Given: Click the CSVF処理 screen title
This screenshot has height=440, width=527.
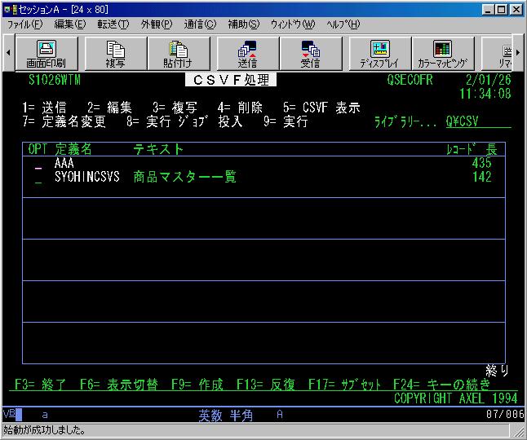Looking at the screenshot, I should pyautogui.click(x=231, y=80).
